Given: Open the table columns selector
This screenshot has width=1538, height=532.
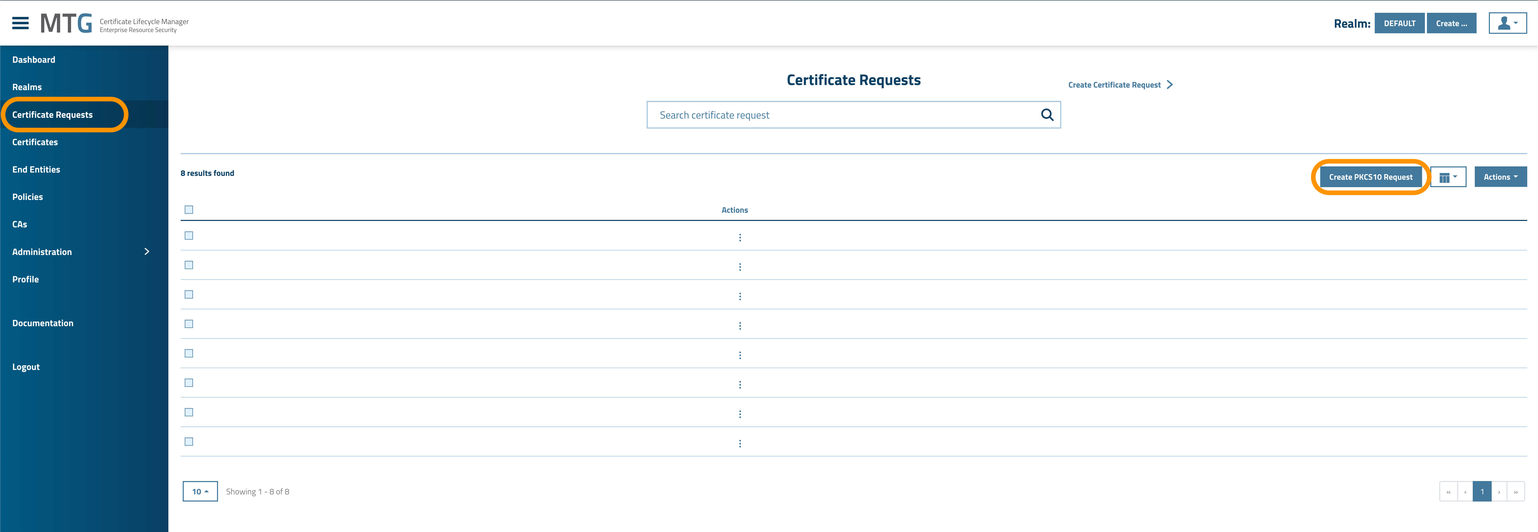Looking at the screenshot, I should [x=1448, y=177].
